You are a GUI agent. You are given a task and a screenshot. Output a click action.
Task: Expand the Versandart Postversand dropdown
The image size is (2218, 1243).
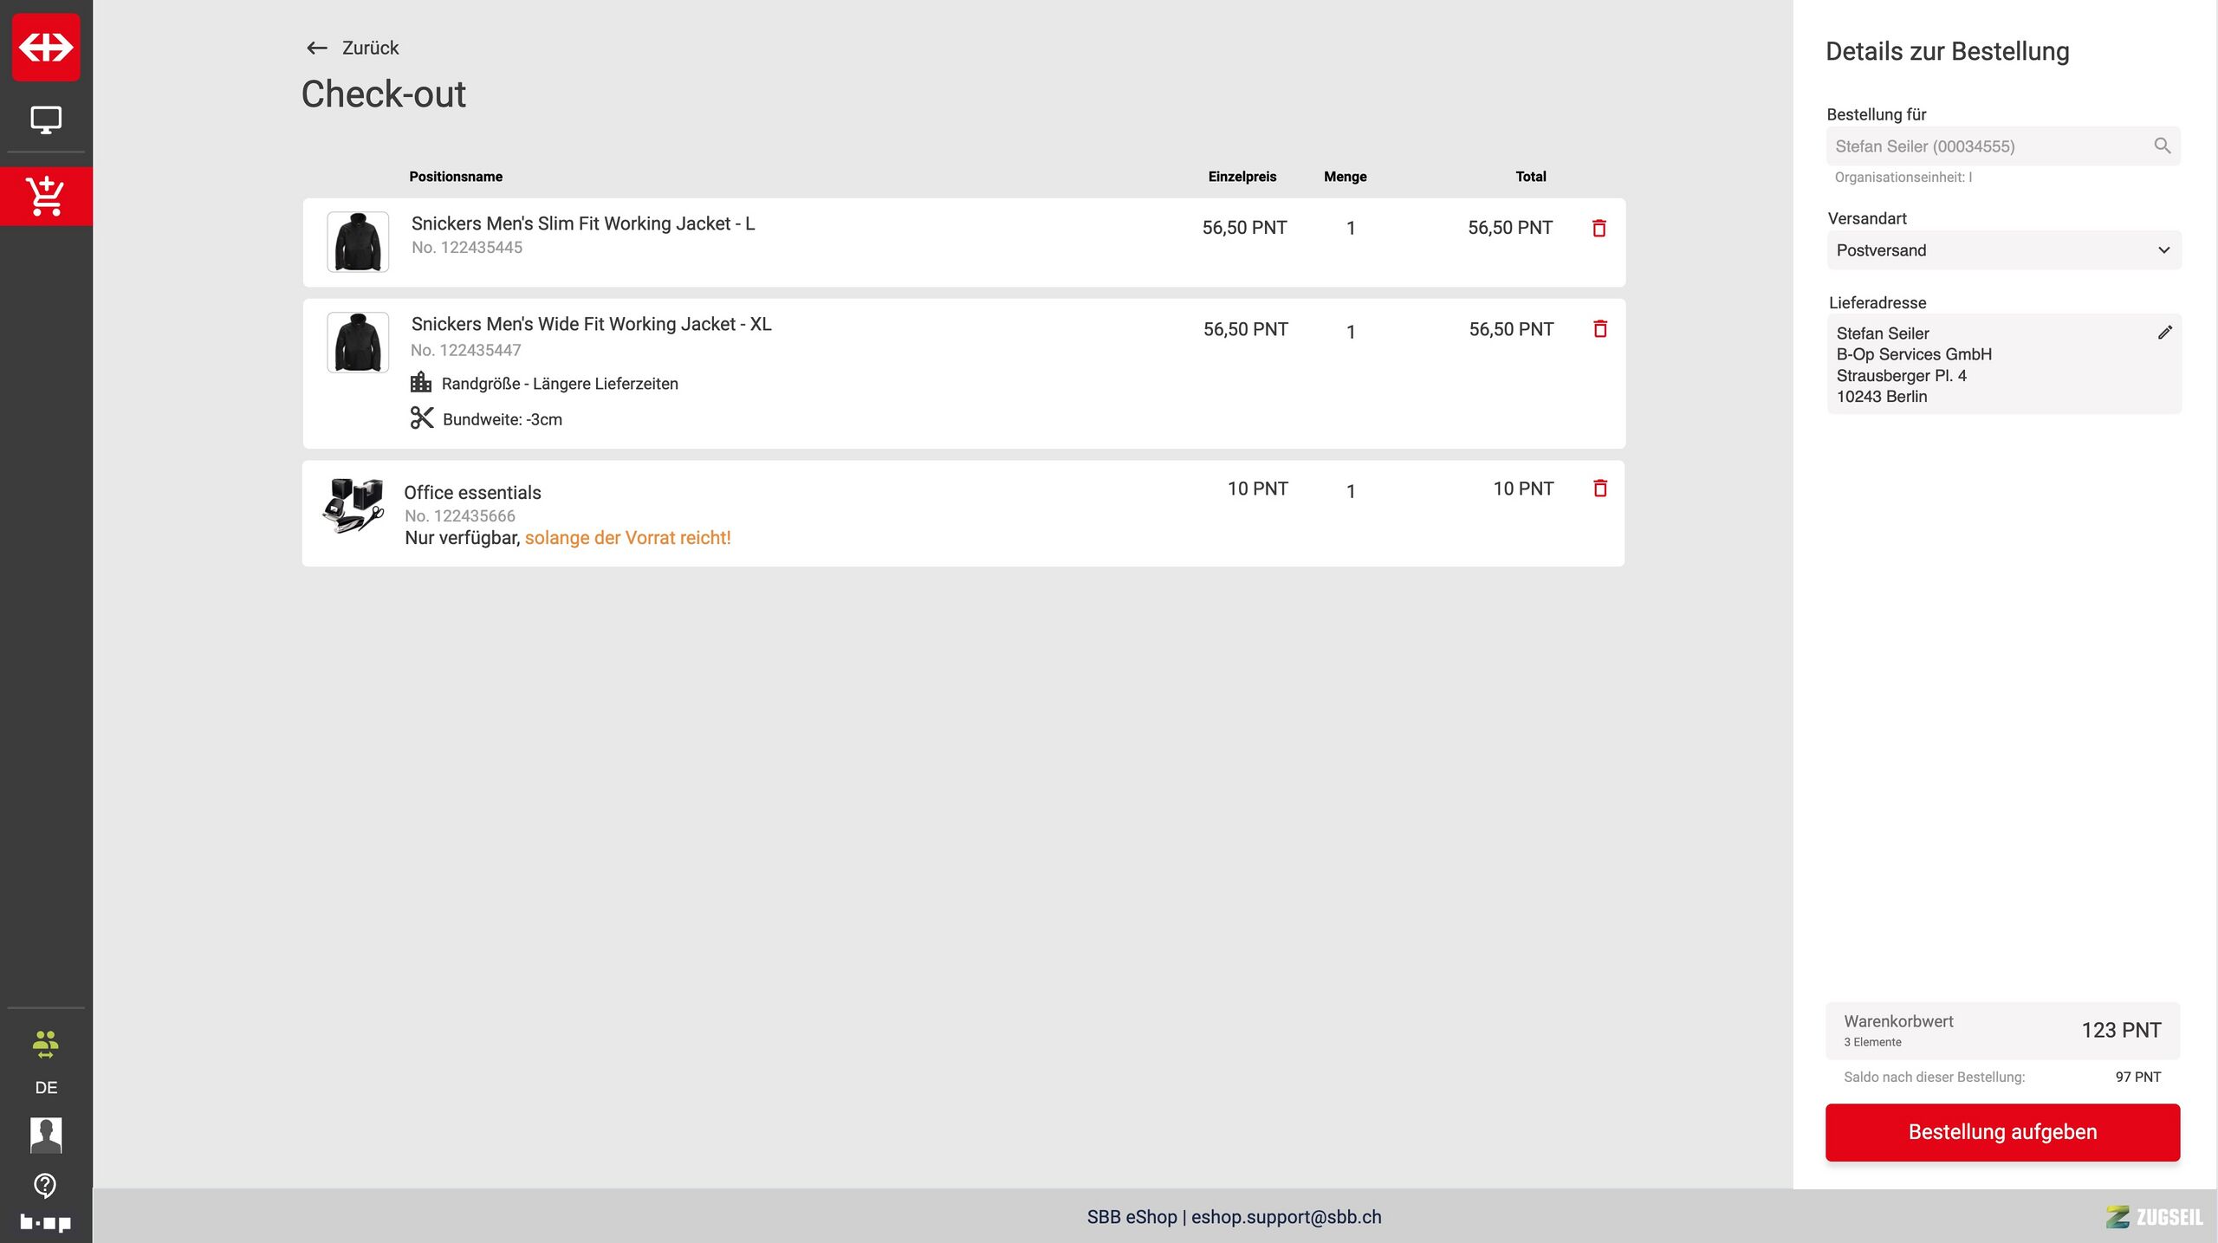(2002, 250)
